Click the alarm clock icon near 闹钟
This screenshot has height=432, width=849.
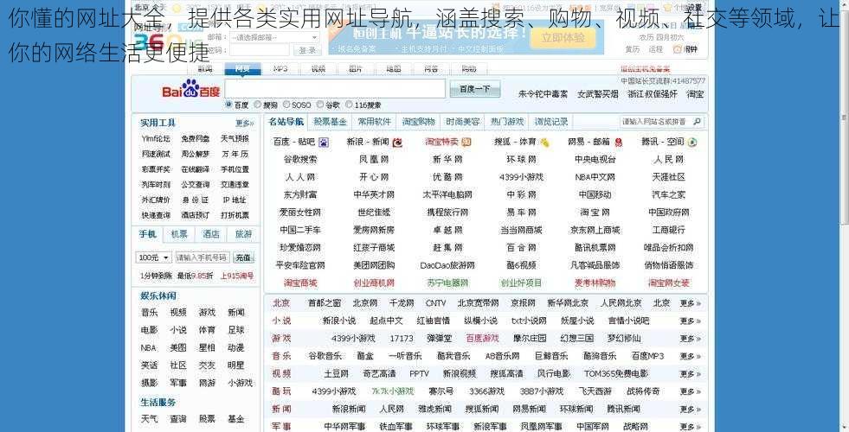click(678, 49)
